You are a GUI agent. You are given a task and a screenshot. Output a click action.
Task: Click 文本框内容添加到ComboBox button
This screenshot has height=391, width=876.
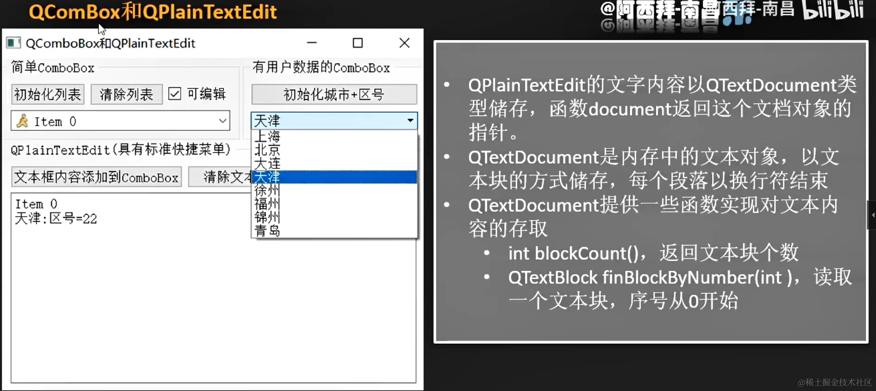[96, 177]
